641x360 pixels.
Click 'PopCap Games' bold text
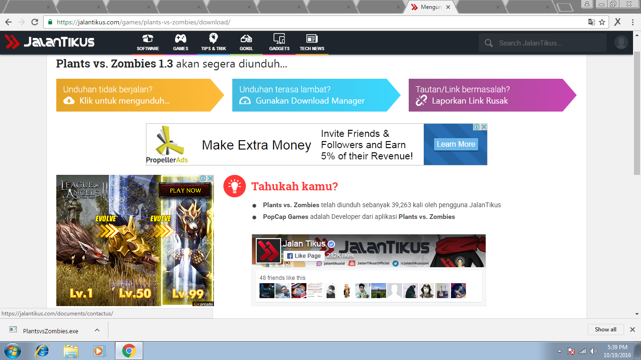click(x=286, y=217)
